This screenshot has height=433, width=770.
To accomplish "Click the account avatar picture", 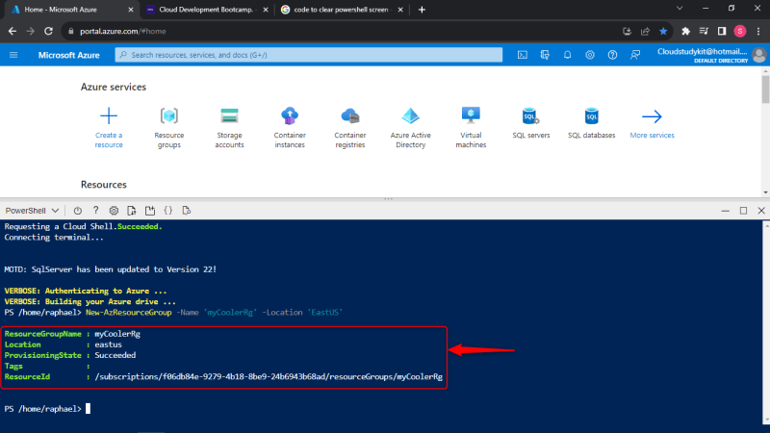I will click(x=759, y=55).
